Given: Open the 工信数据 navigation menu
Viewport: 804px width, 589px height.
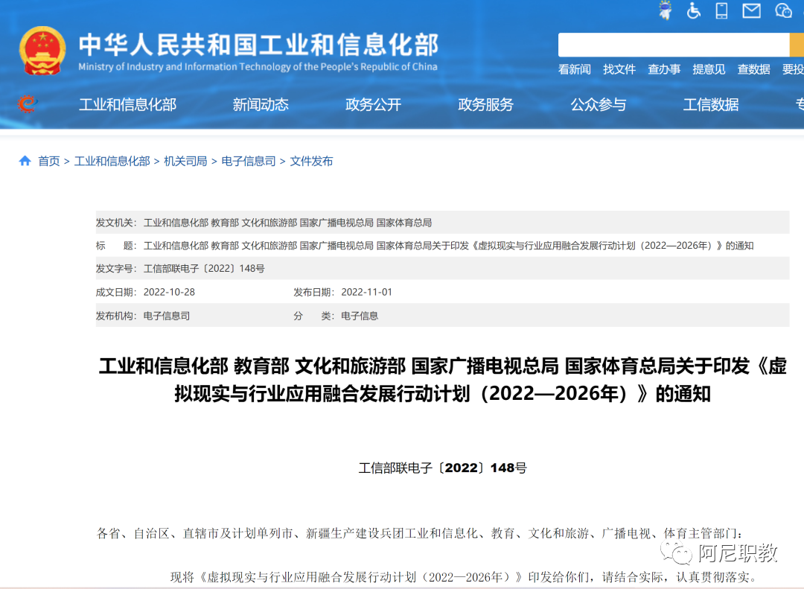Looking at the screenshot, I should [711, 105].
